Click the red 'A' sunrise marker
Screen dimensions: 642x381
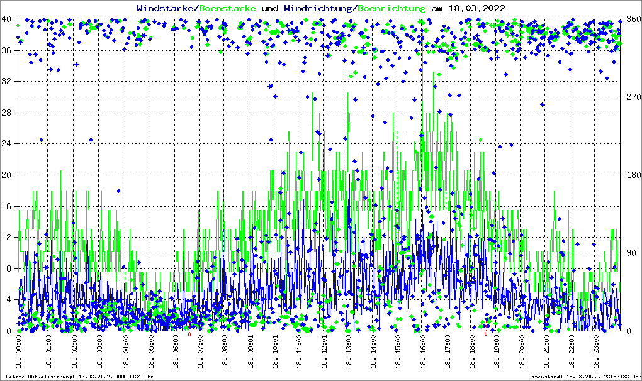[x=189, y=334]
